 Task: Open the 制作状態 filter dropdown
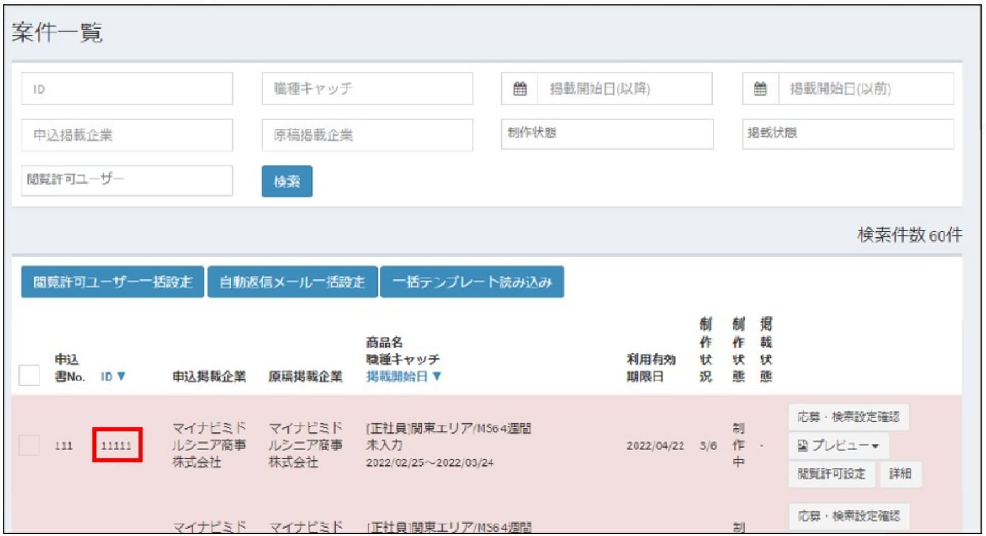607,134
